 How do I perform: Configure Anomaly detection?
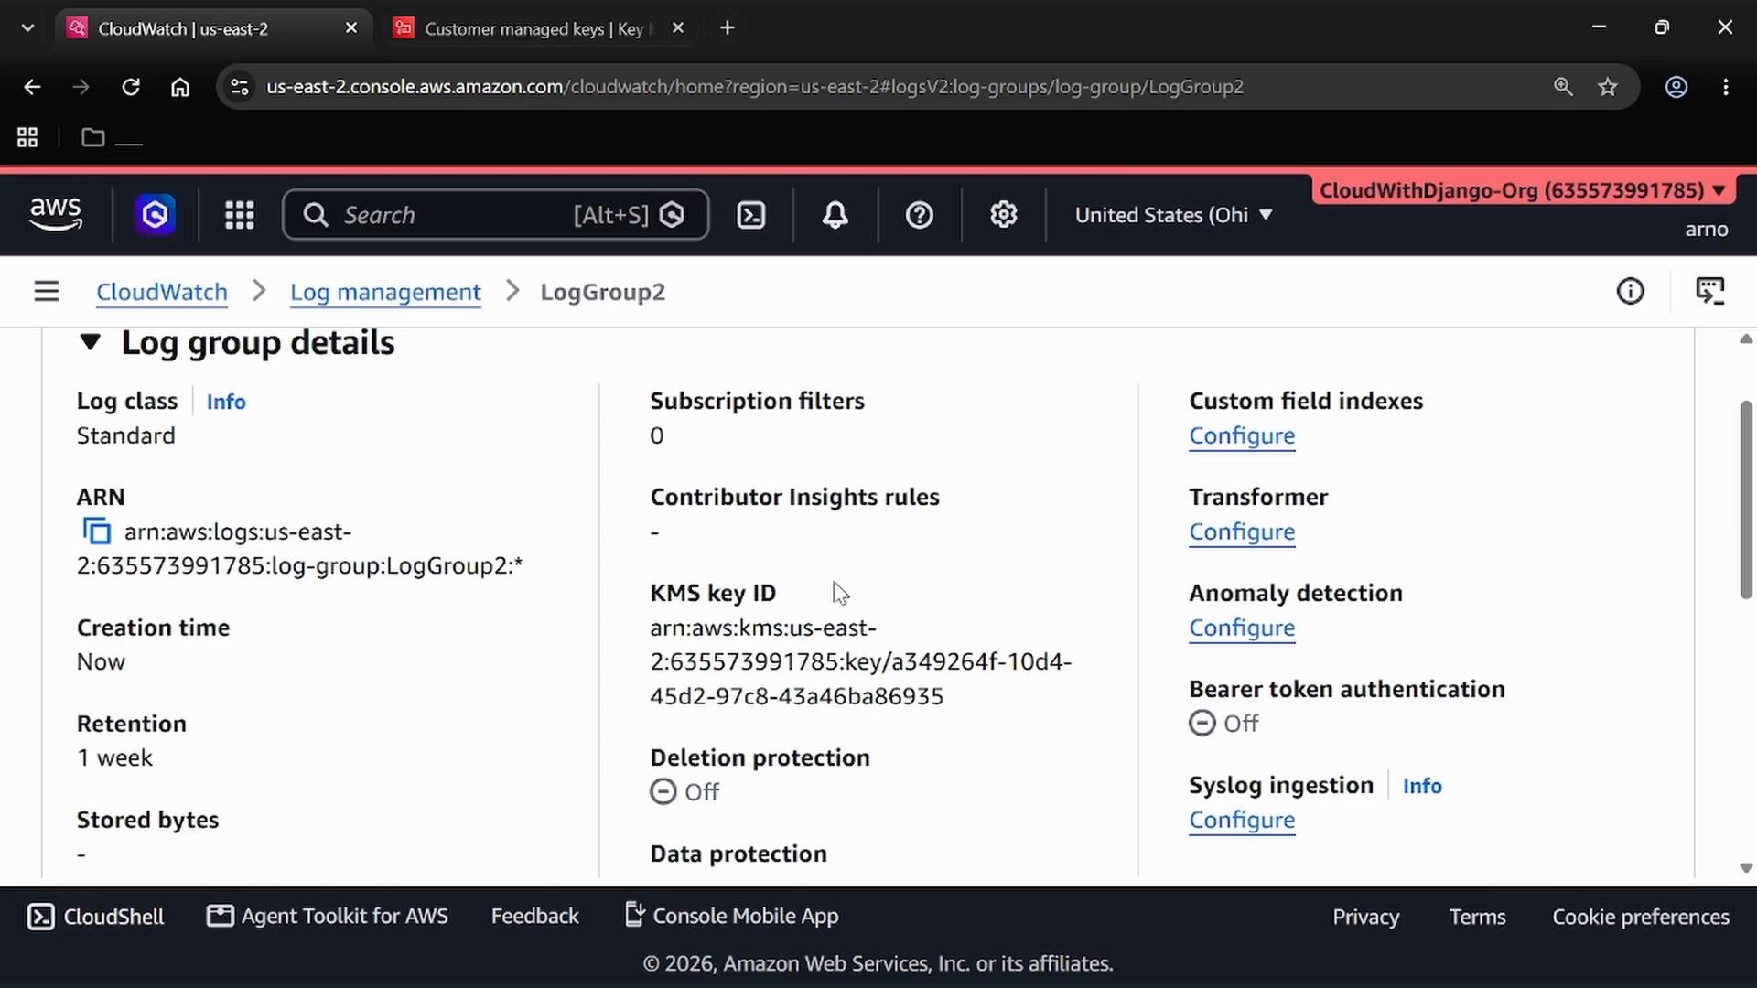(1242, 628)
